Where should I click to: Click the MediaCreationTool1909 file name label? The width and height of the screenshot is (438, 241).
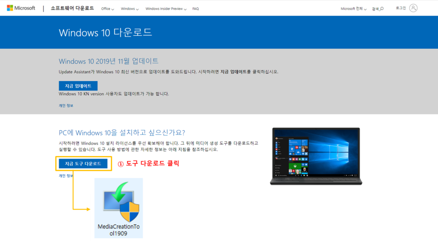point(118,230)
